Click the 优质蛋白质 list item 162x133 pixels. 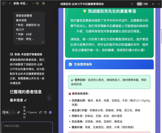111,103
